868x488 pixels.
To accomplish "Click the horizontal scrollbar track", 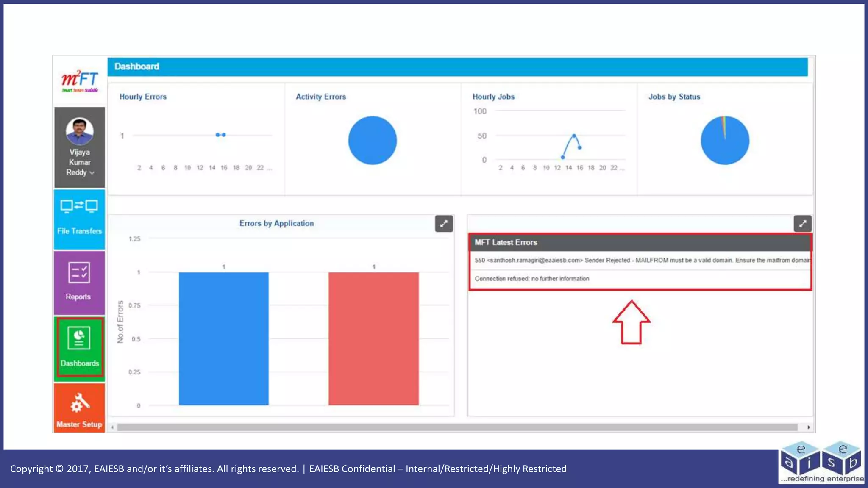I will tap(458, 427).
